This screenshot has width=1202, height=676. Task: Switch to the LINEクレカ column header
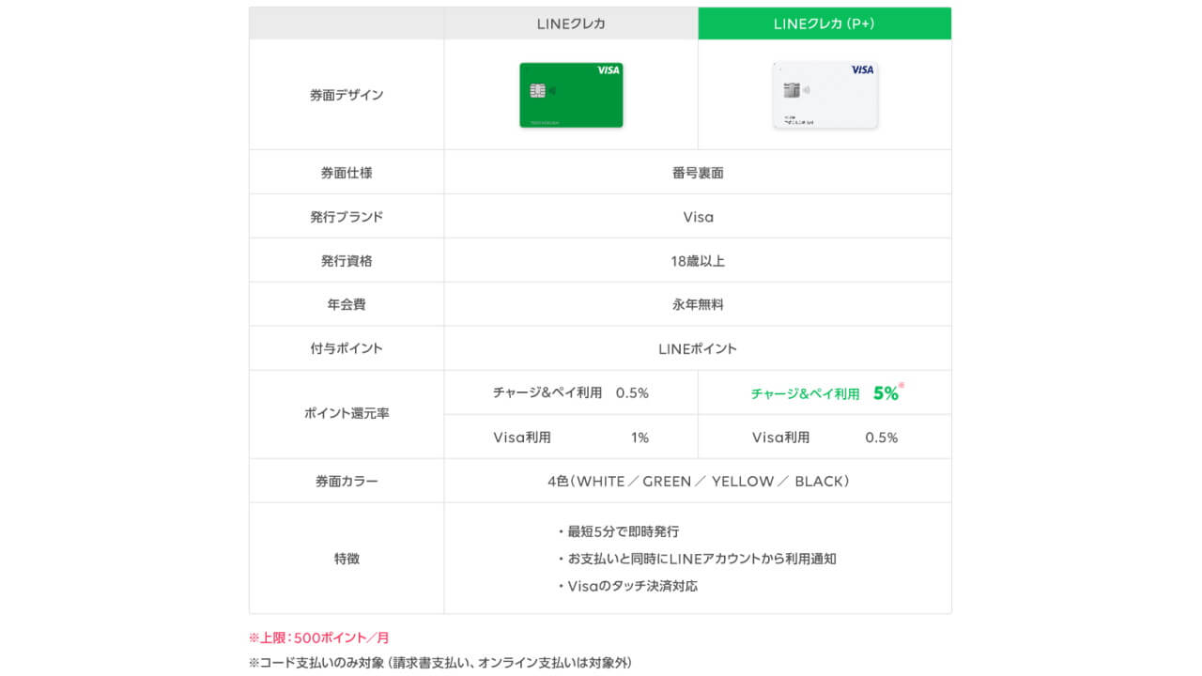pos(570,23)
